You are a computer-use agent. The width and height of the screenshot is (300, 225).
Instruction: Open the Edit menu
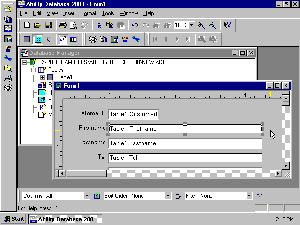pyautogui.click(x=37, y=13)
